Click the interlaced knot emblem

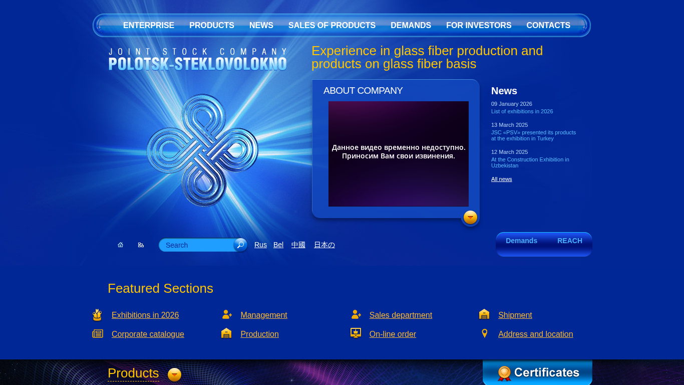(x=202, y=150)
